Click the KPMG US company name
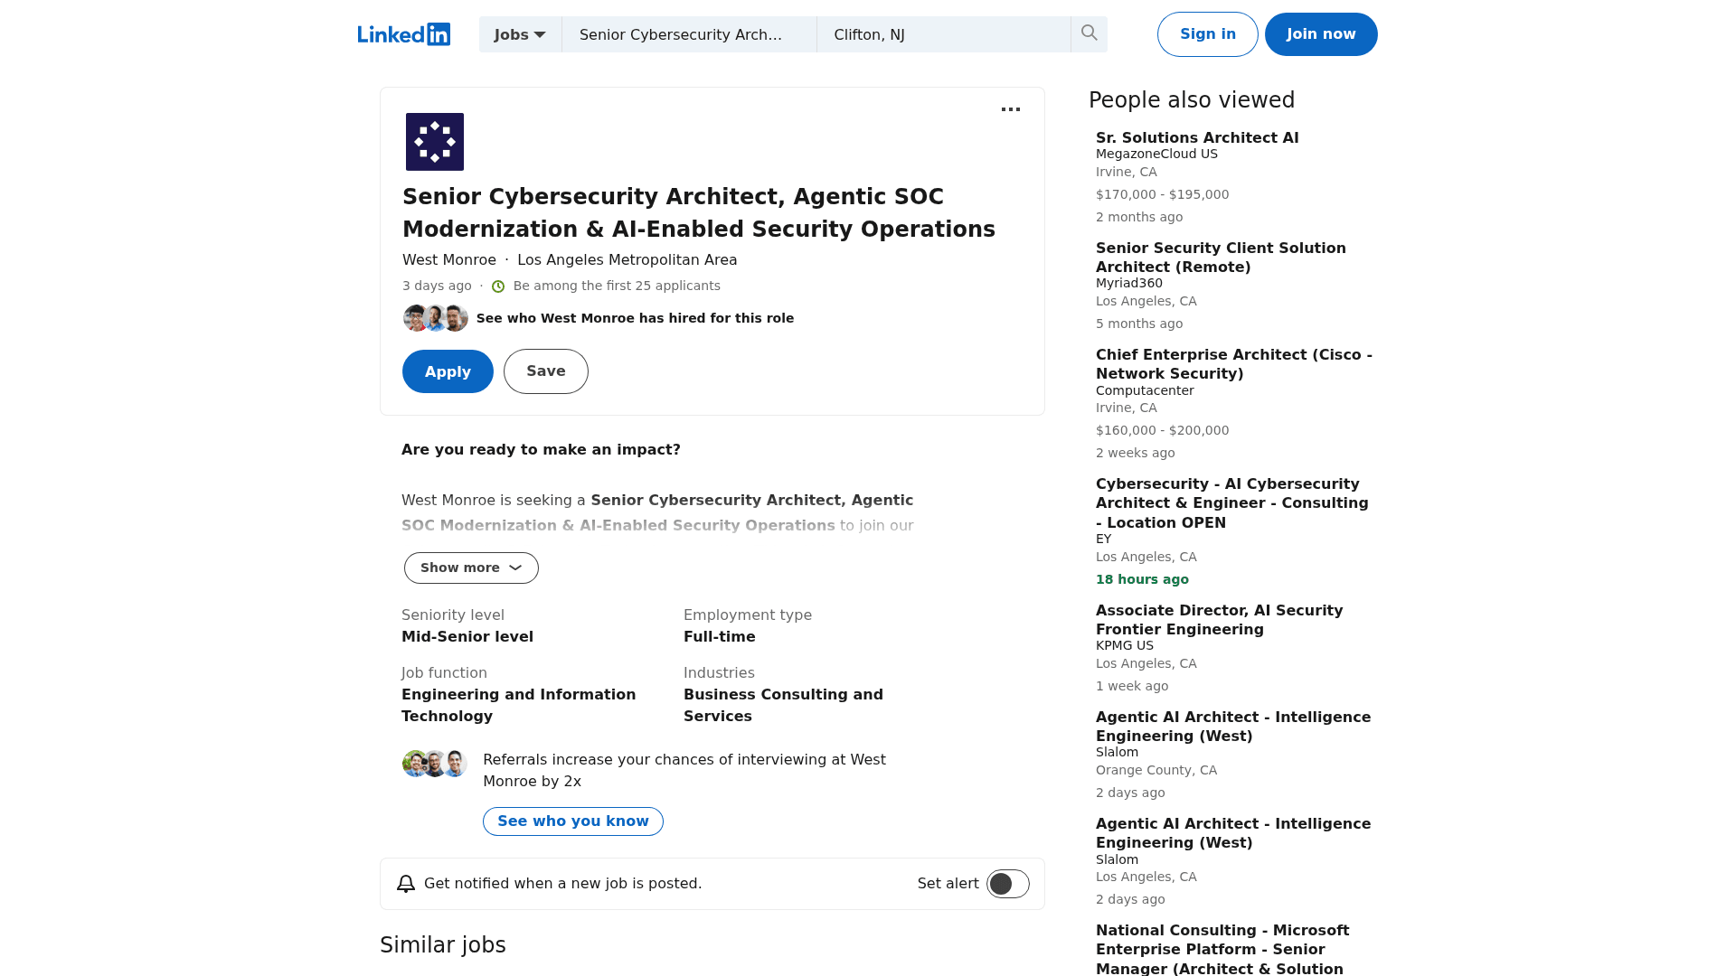 tap(1125, 646)
